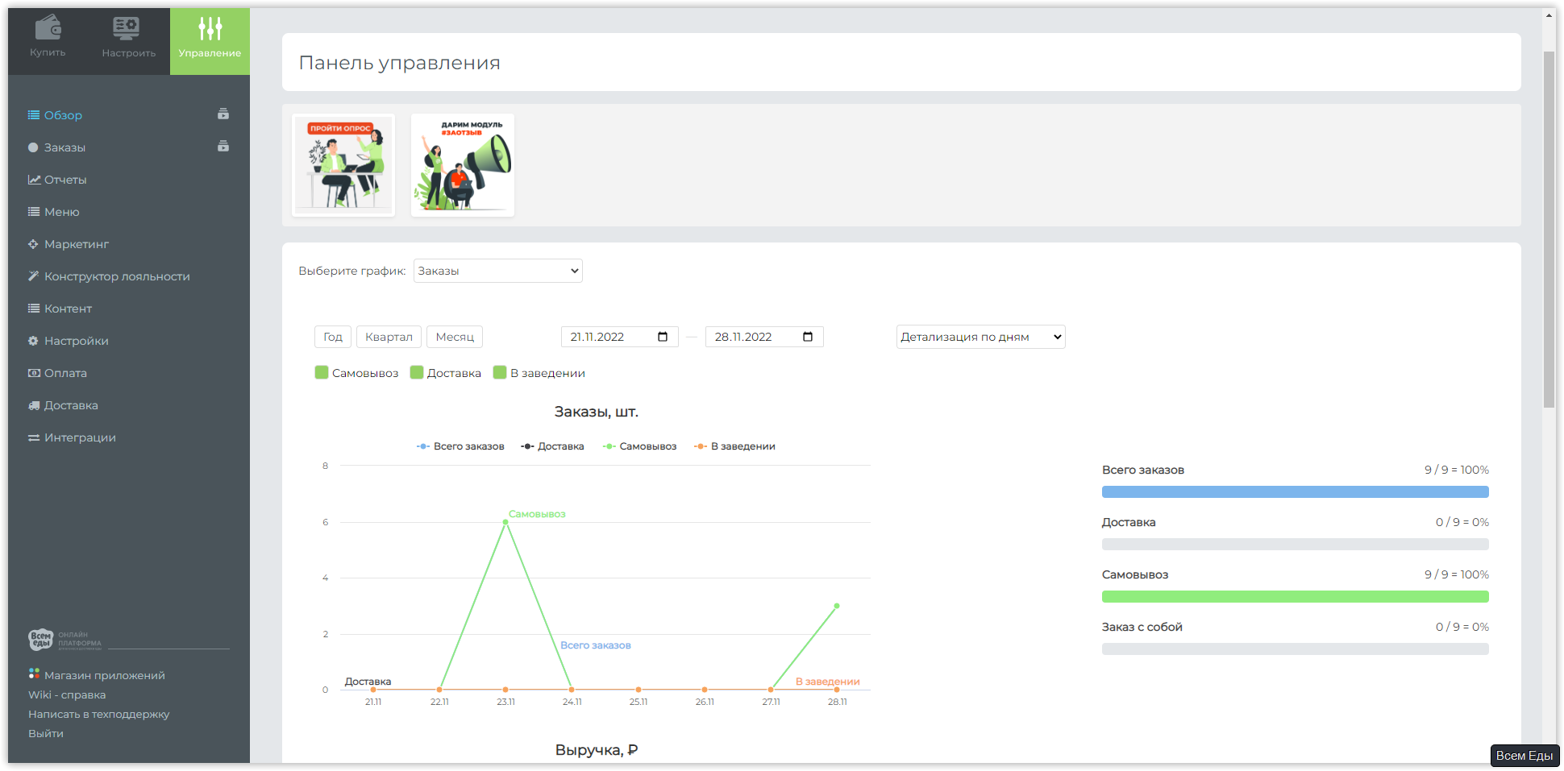Select the Квартал period button

[389, 337]
